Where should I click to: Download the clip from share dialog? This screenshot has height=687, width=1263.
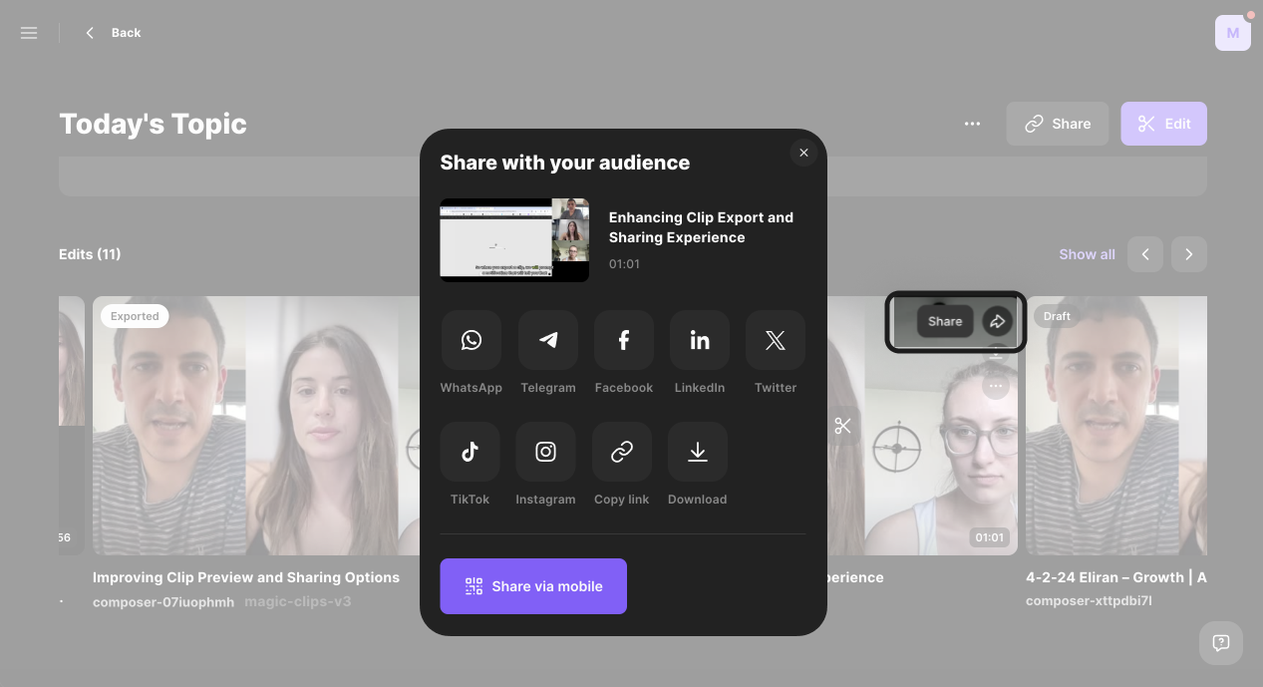697,452
